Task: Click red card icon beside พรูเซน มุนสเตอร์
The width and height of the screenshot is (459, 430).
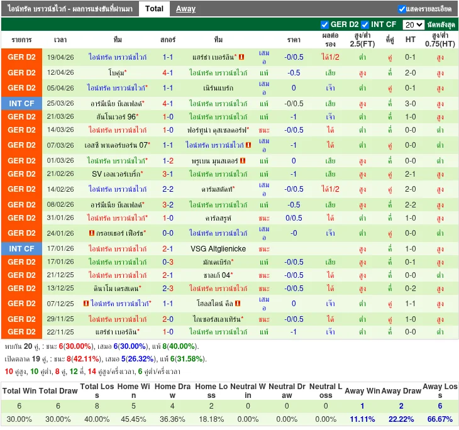Action: coord(242,161)
